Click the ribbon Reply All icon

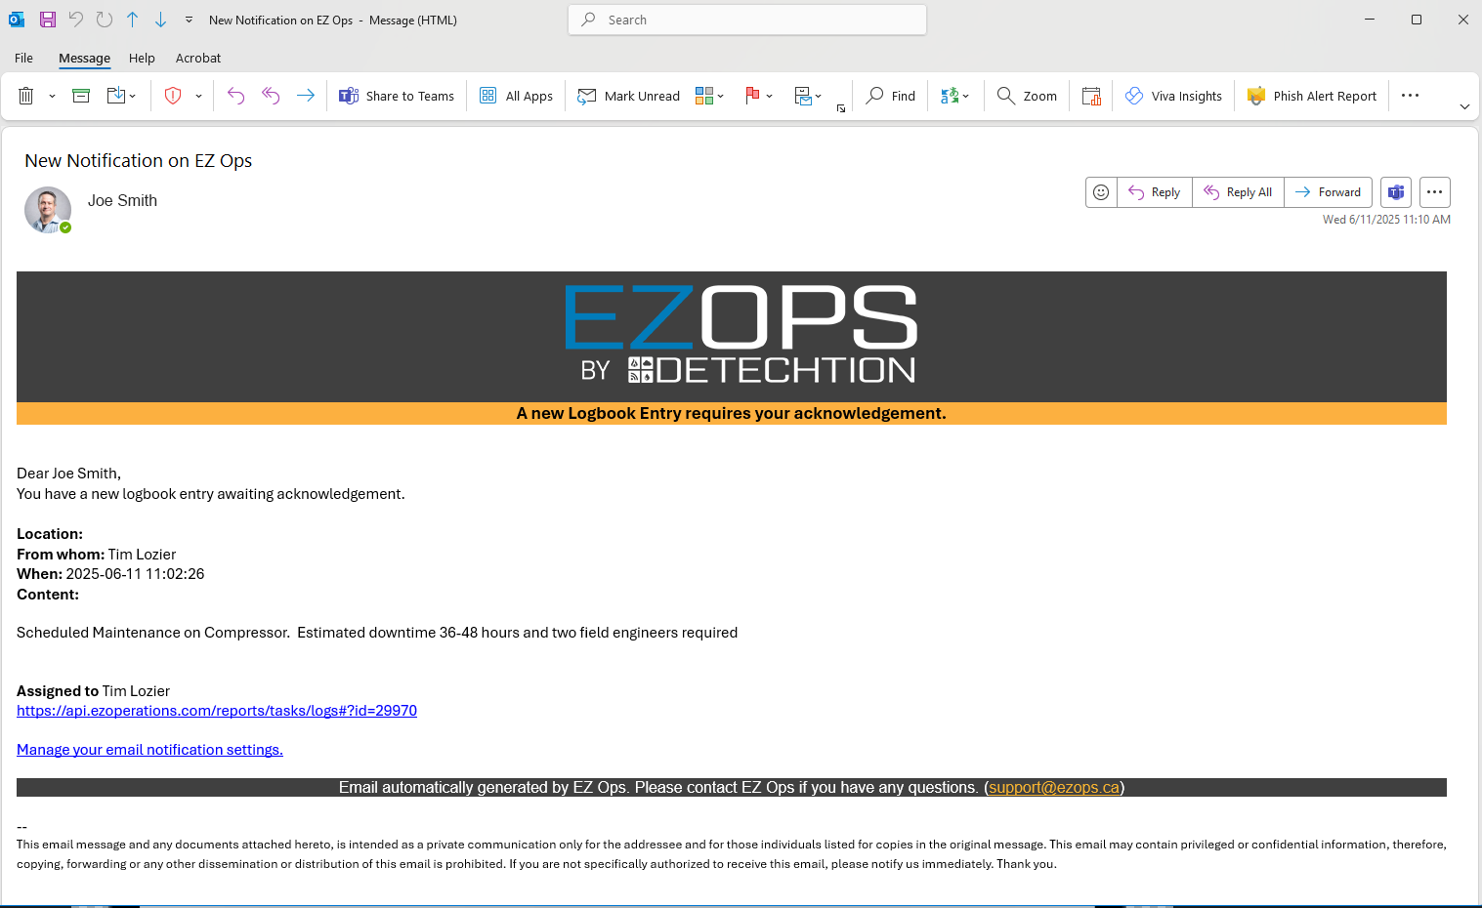click(x=271, y=96)
